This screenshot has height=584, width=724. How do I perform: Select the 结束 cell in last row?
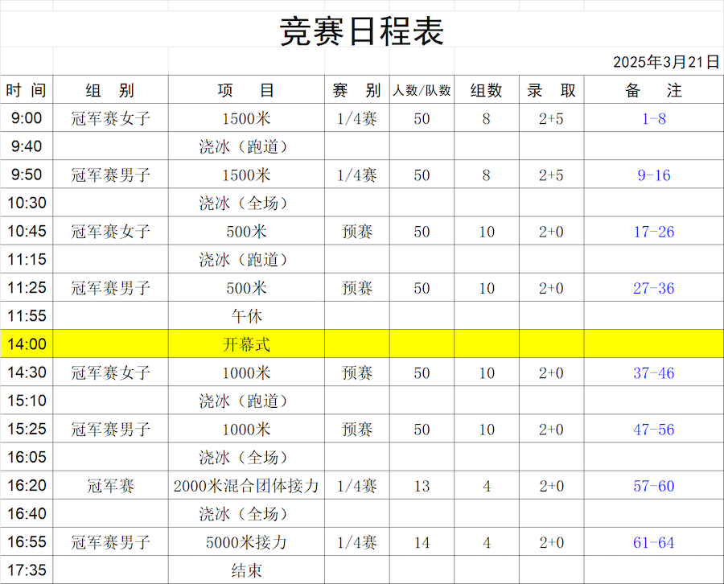pos(246,570)
